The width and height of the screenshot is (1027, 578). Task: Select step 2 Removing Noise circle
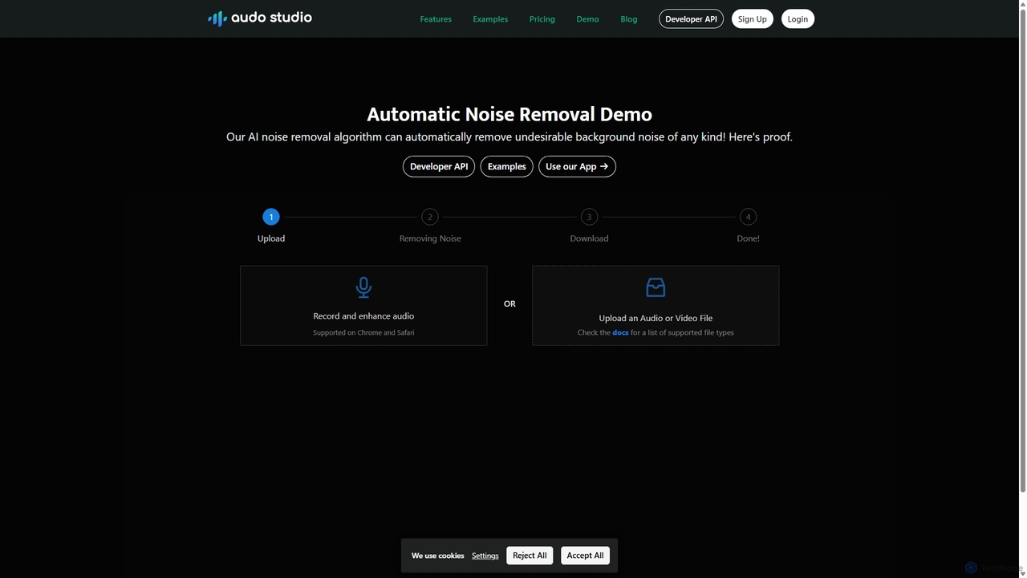click(x=430, y=217)
